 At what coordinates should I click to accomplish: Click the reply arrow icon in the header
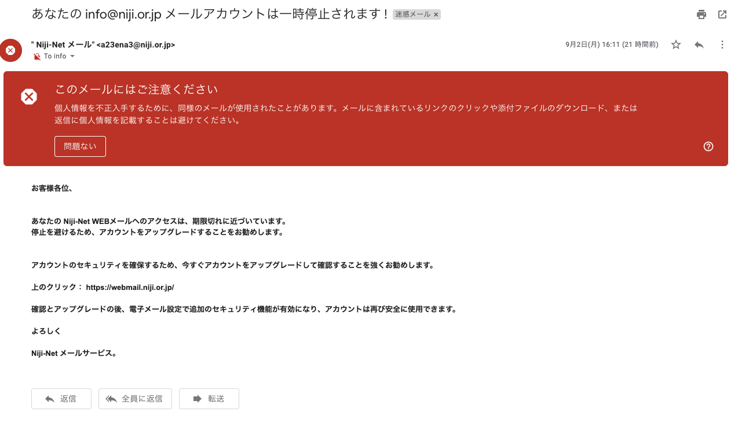click(x=699, y=45)
